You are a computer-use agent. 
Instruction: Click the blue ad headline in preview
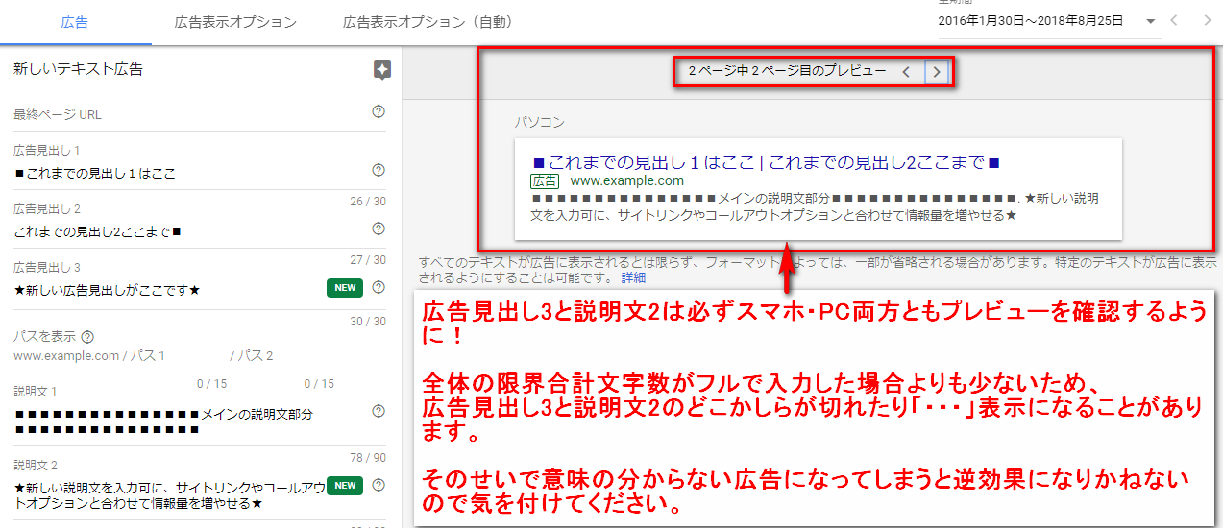[x=766, y=161]
